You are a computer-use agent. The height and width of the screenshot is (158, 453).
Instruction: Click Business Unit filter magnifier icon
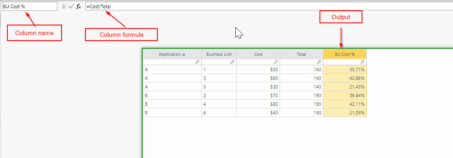pos(232,62)
